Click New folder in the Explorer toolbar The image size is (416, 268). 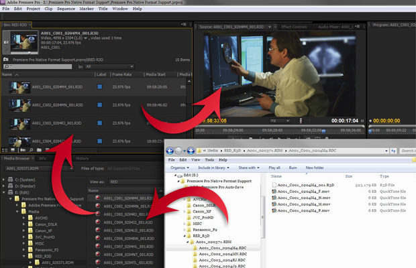315,167
